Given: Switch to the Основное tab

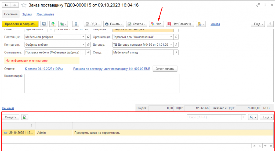Looking at the screenshot, I should pos(11,15).
